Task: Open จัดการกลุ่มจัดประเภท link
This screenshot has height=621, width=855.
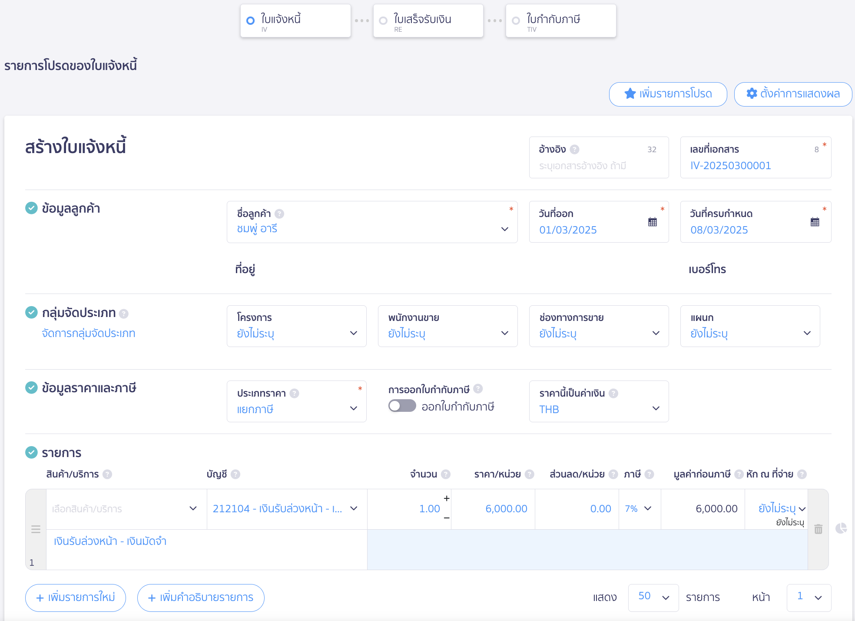Action: coord(89,334)
